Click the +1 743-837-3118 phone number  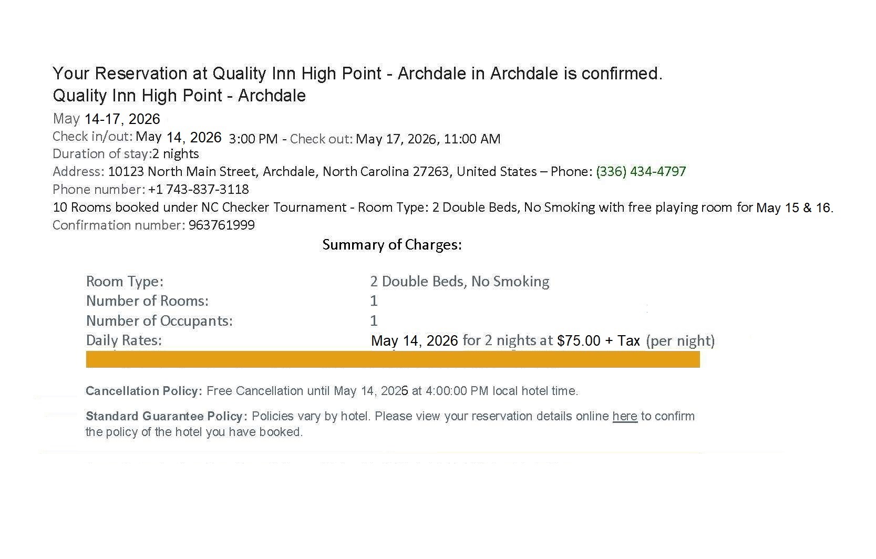click(x=198, y=190)
